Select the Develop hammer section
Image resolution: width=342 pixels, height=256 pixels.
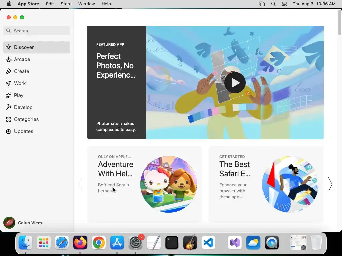click(x=37, y=107)
